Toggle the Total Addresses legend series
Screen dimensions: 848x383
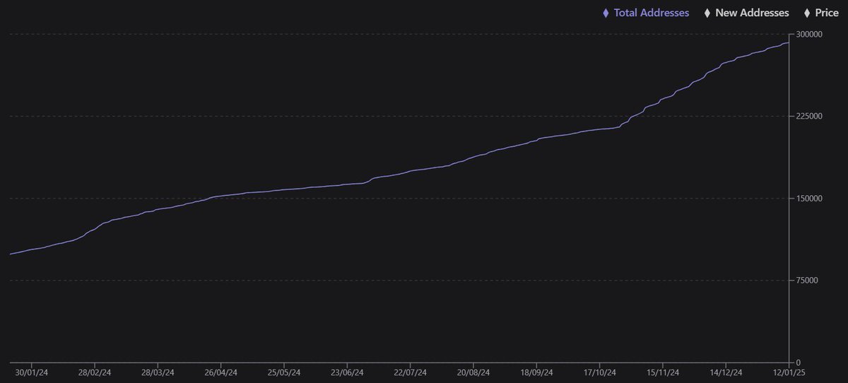pyautogui.click(x=645, y=13)
